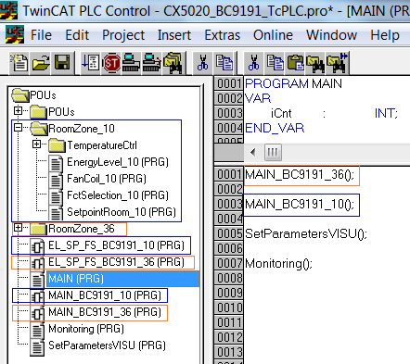
Task: Click the MAIN_BC9191_10(); code line
Action: coord(300,205)
